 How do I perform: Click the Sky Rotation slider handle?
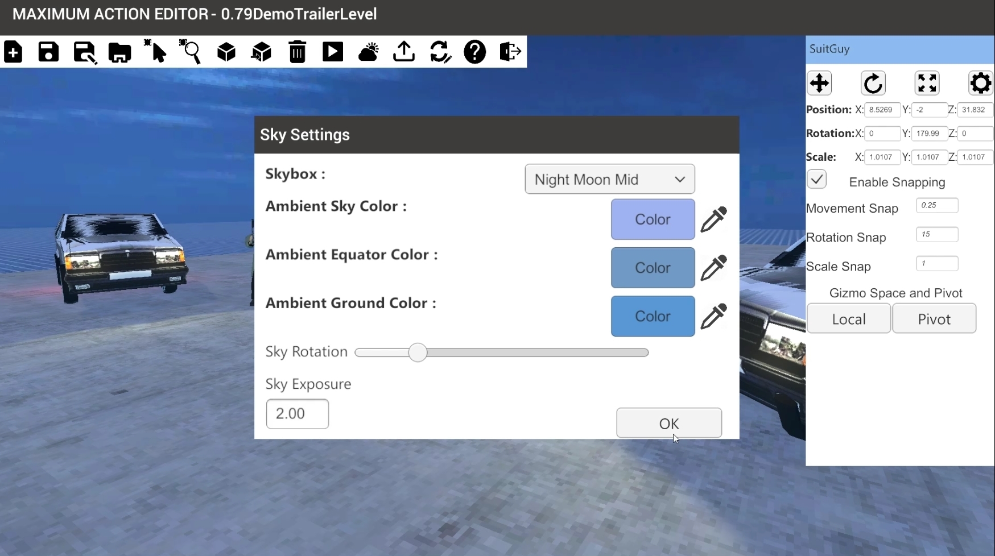click(x=418, y=352)
